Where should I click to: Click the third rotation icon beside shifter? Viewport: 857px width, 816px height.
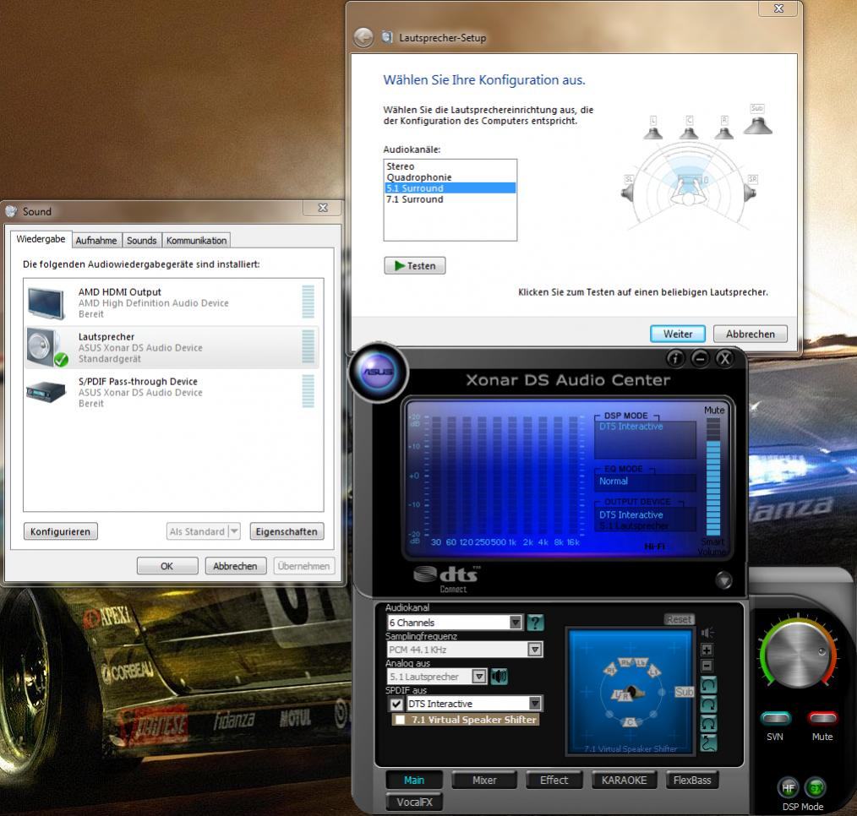pos(708,724)
